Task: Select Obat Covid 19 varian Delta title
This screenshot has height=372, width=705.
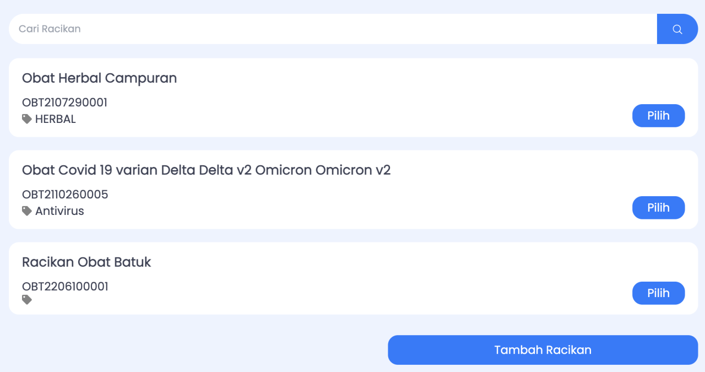Action: (x=206, y=170)
